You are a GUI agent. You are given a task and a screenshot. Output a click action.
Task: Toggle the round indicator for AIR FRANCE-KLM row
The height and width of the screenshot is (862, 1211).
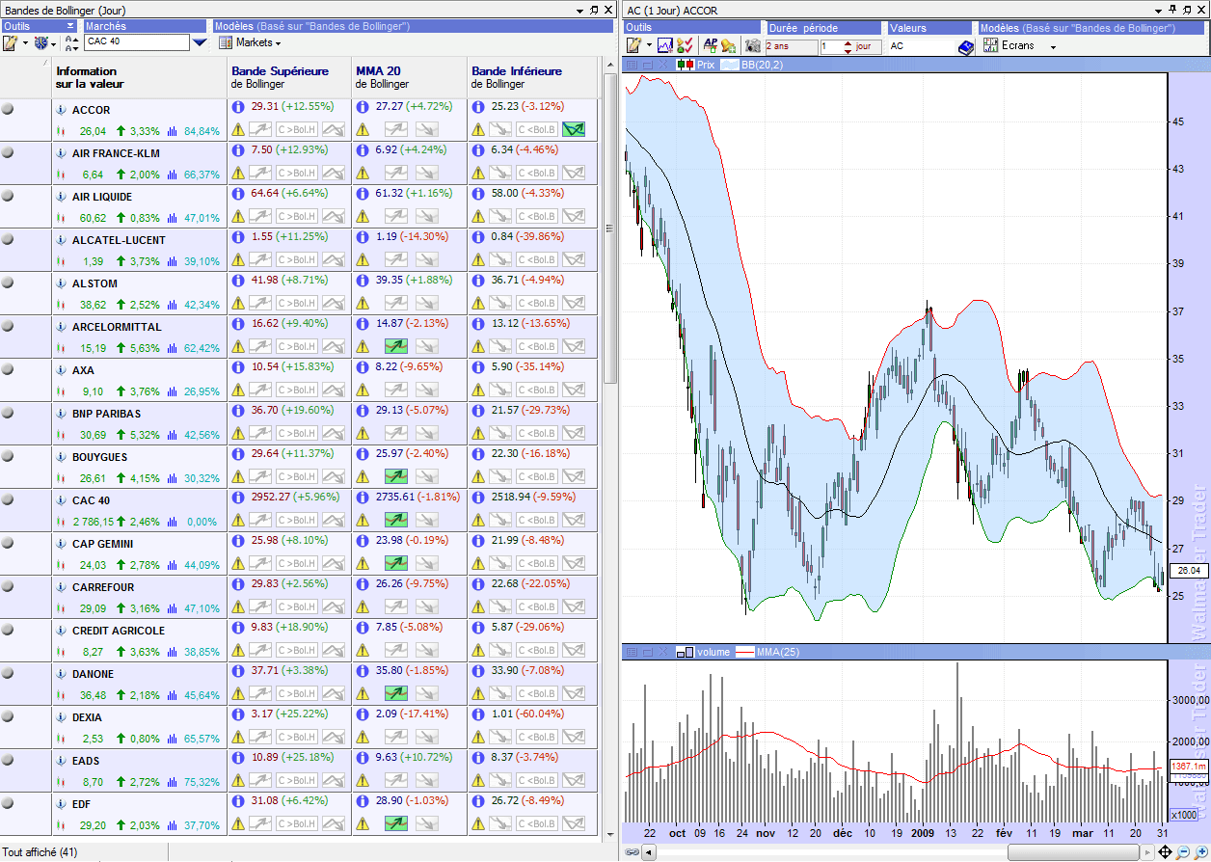click(8, 152)
